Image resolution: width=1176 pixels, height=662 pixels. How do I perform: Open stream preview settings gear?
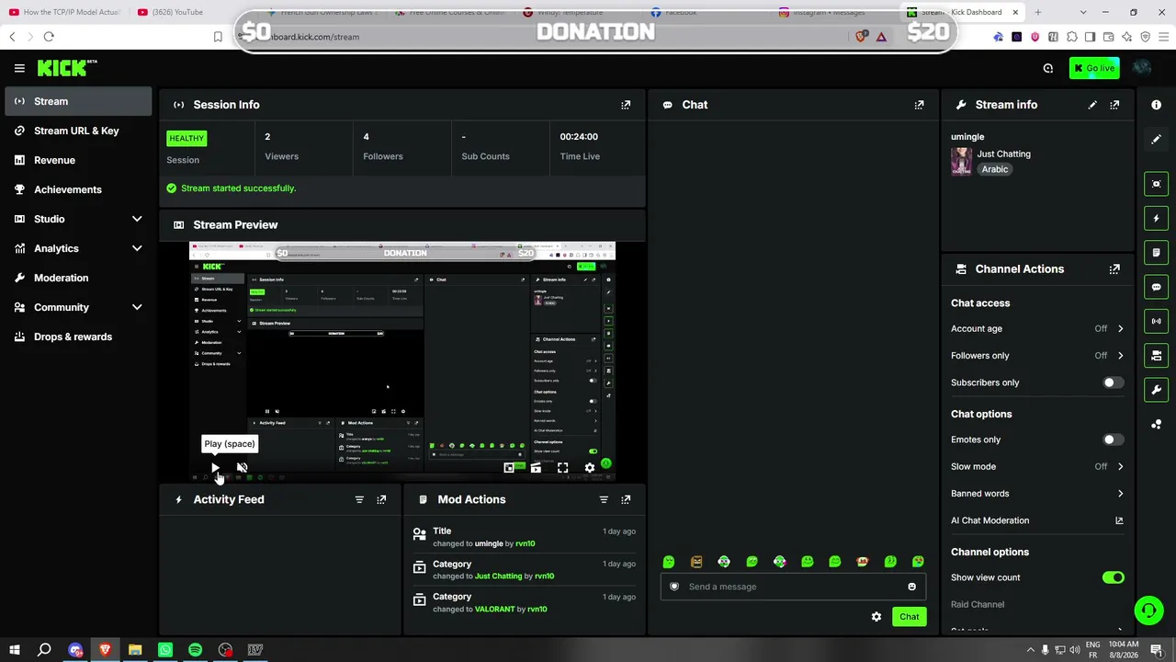[x=590, y=468]
